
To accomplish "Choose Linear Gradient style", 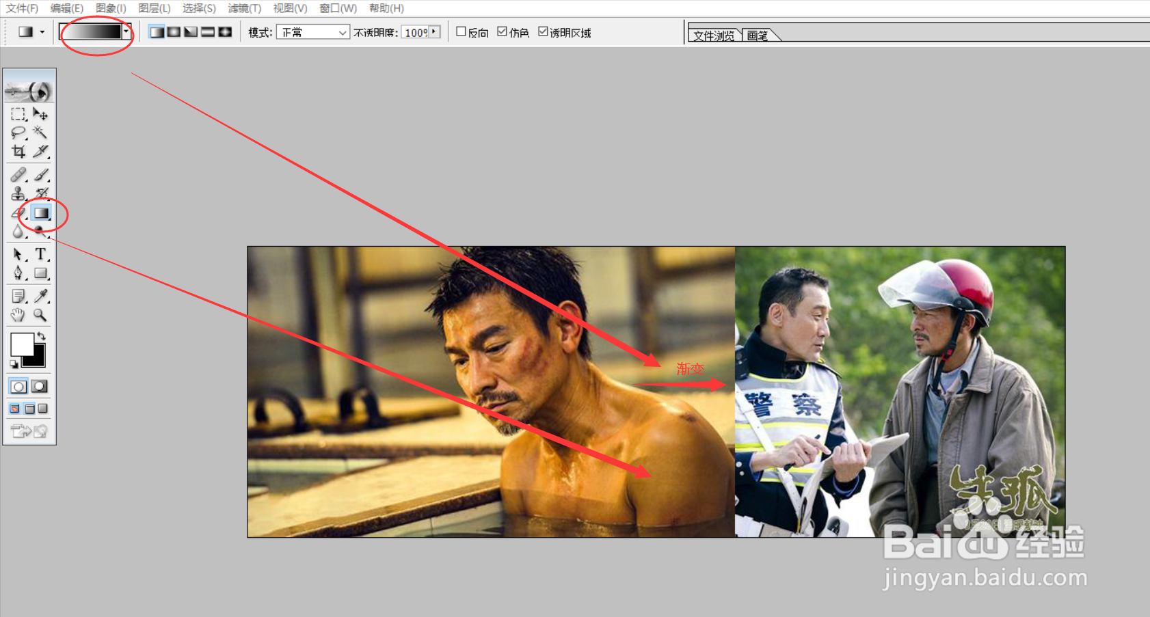I will [157, 32].
